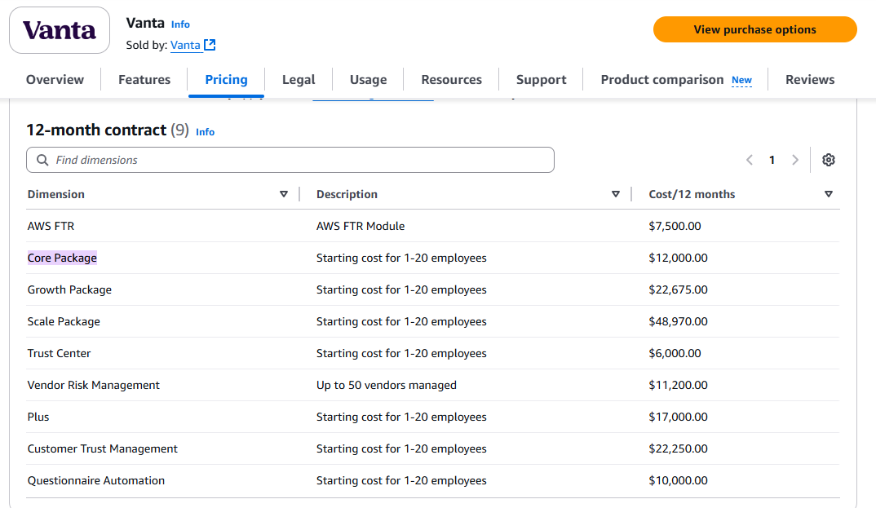Click the $7,500.00 cost value
This screenshot has height=508, width=876.
click(675, 226)
